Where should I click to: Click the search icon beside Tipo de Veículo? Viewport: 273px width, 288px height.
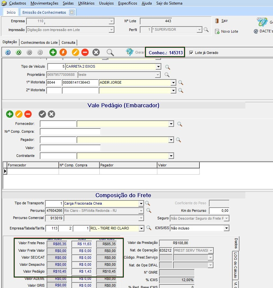click(x=167, y=67)
